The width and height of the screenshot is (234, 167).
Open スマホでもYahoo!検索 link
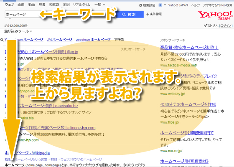tap(218, 5)
